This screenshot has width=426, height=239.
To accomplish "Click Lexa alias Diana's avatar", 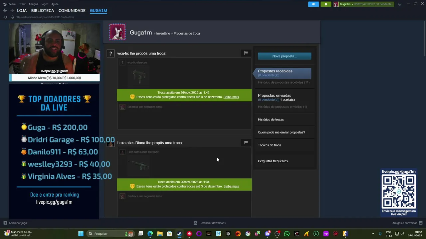I will [x=111, y=143].
